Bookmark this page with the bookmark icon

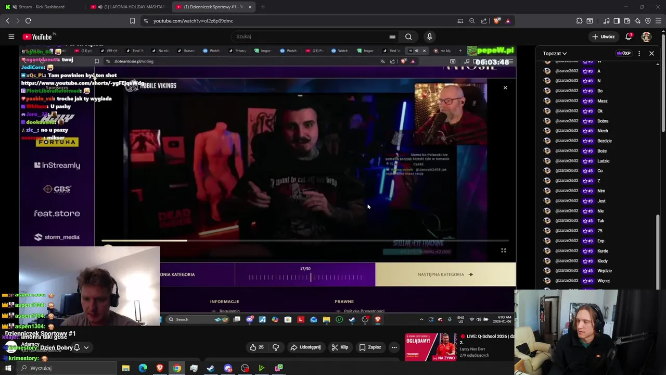tap(132, 21)
